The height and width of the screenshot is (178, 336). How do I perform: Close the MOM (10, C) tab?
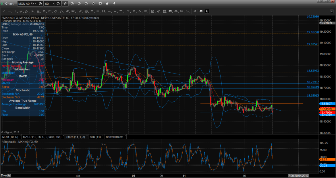[x=20, y=136]
